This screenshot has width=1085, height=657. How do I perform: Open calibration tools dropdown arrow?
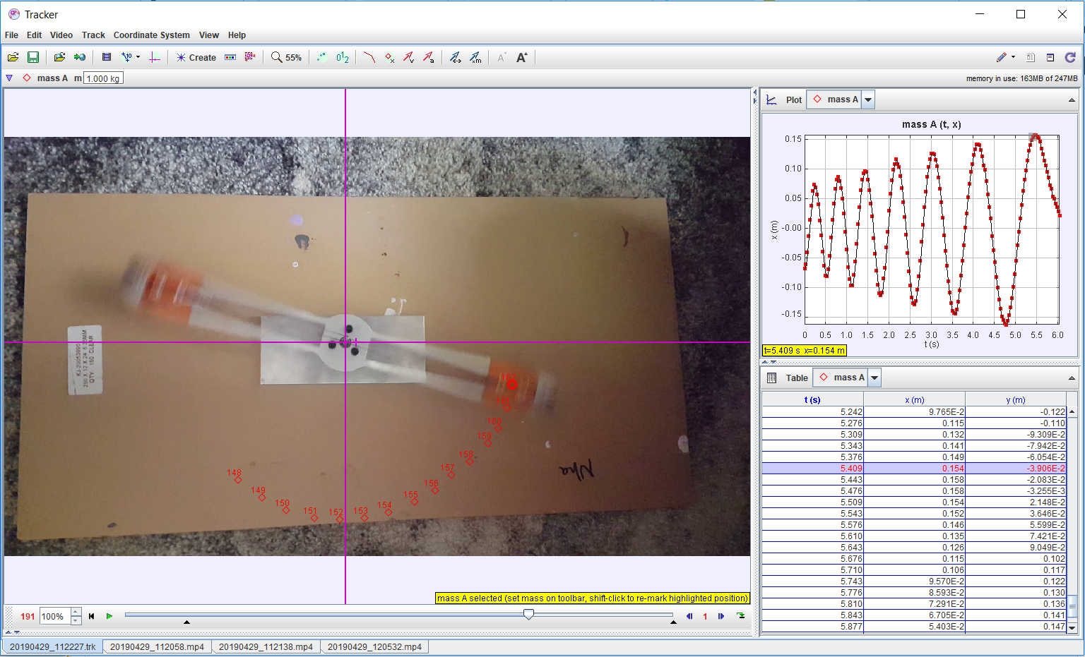tap(138, 57)
